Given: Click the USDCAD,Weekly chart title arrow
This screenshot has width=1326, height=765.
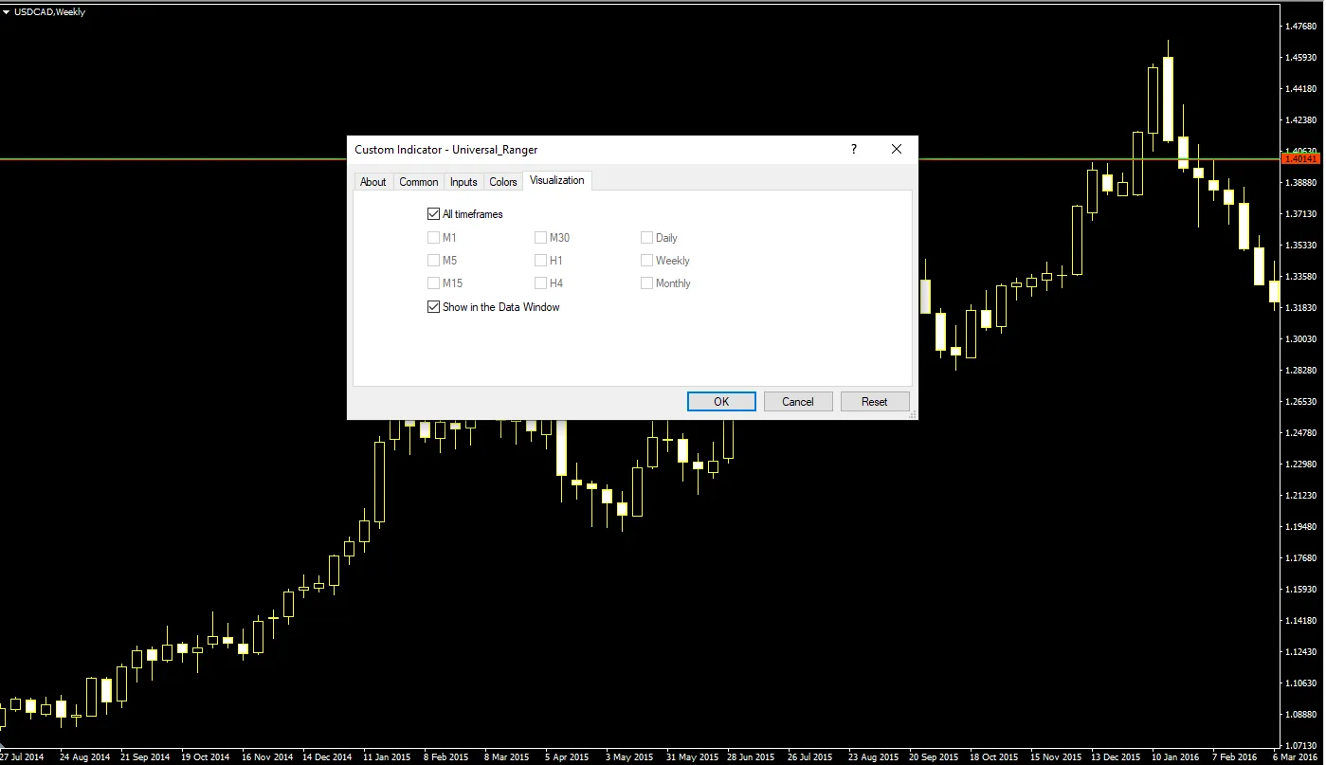Looking at the screenshot, I should pyautogui.click(x=7, y=12).
